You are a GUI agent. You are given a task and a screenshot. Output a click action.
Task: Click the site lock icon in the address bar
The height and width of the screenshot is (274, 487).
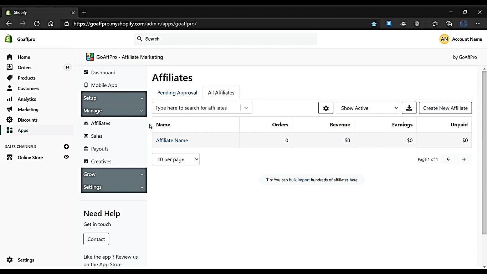coord(66,24)
